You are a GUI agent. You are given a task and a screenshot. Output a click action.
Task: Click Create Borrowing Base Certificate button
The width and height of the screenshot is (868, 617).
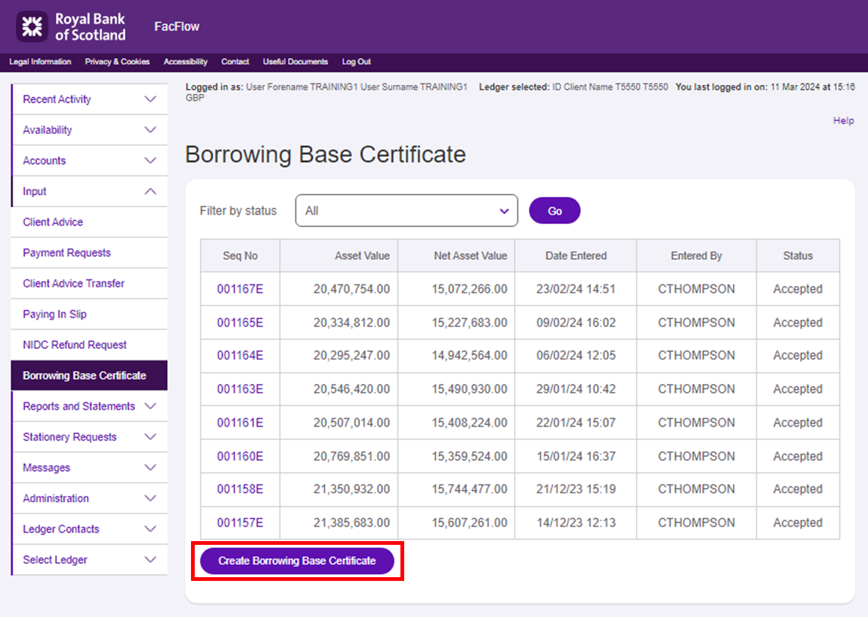[x=297, y=561]
